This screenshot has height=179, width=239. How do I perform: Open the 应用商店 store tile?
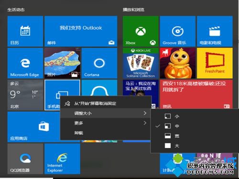pyautogui.click(x=33, y=127)
